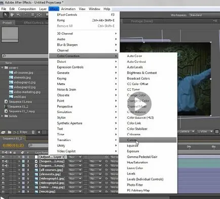Screen dimensions: 220x199
Task: Click the search magnifier in the timeline search field
Action: coord(30,145)
